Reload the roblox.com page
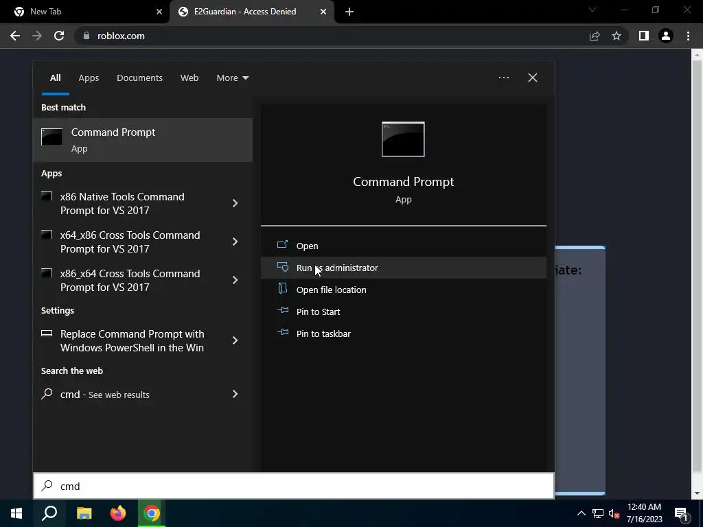 (x=59, y=36)
